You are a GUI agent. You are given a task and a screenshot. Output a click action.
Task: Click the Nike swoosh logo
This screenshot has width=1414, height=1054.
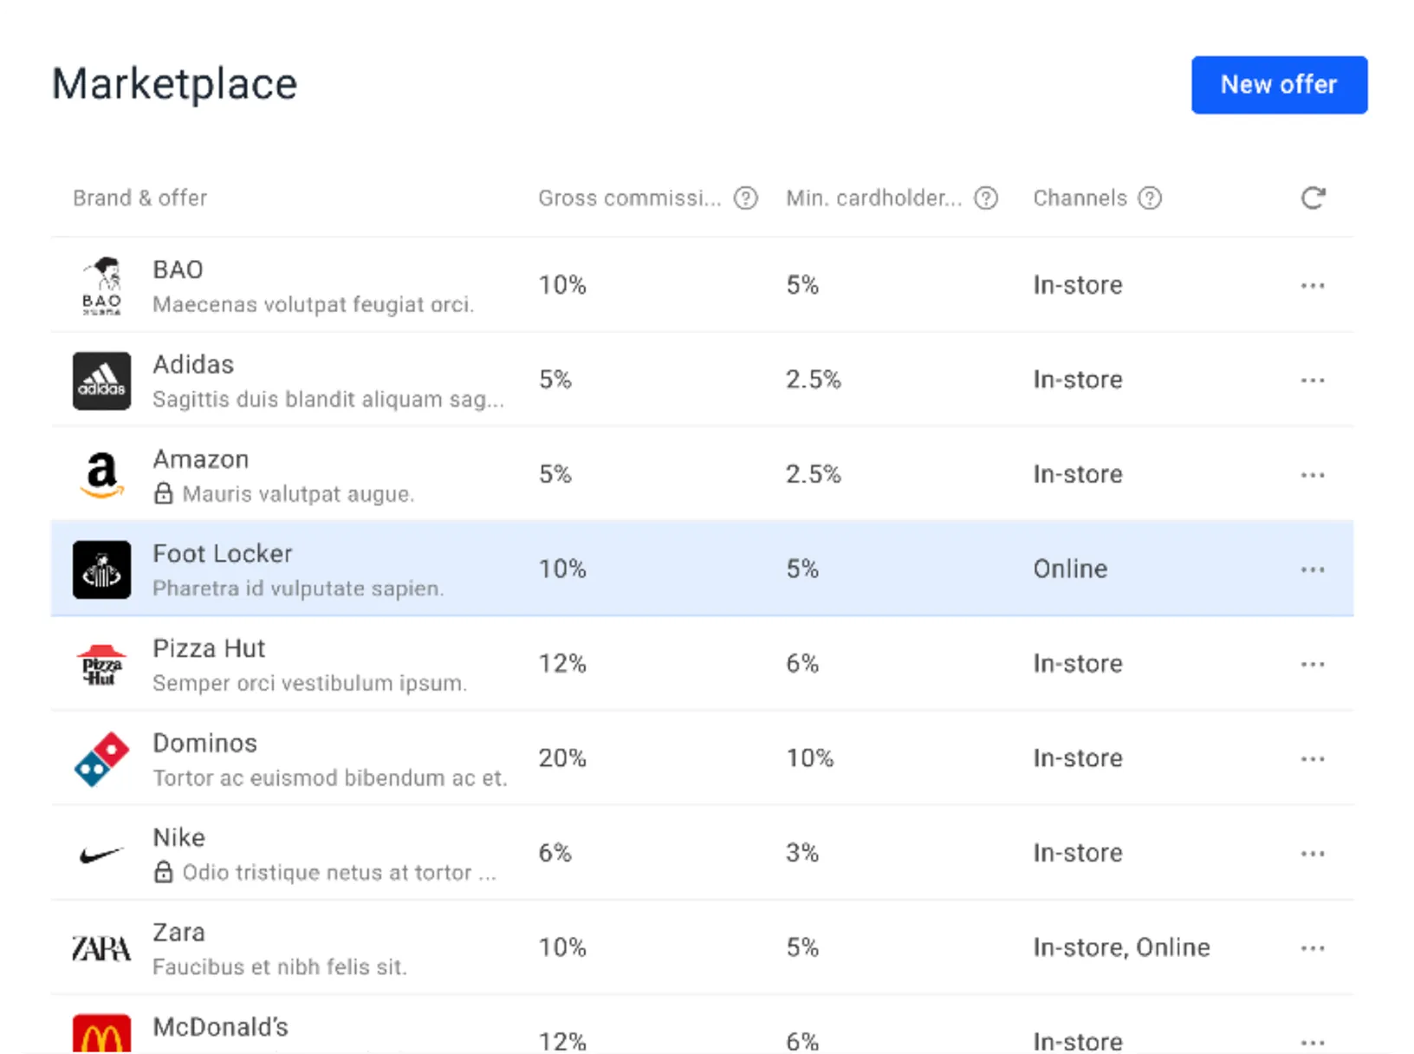(102, 856)
